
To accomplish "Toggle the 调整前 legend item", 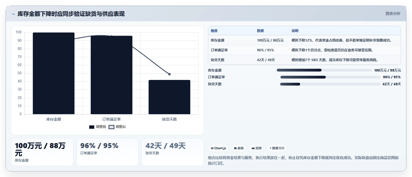I will point(98,127).
